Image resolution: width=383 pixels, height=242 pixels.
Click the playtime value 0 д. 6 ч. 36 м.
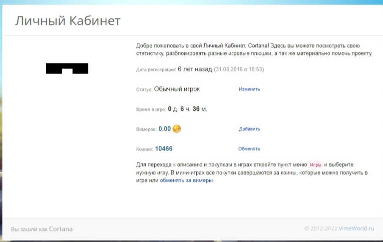coord(187,109)
